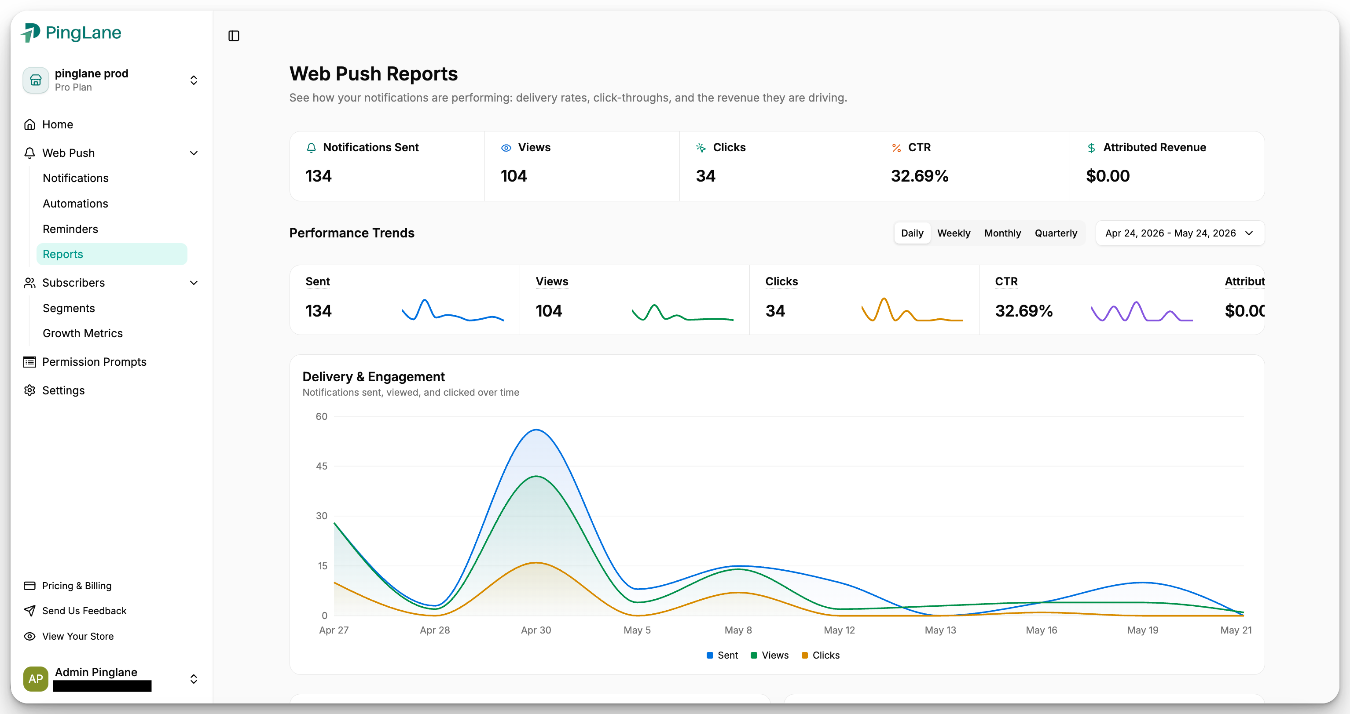Click the Clicks trend card with sparkline
The height and width of the screenshot is (714, 1350).
tap(864, 300)
